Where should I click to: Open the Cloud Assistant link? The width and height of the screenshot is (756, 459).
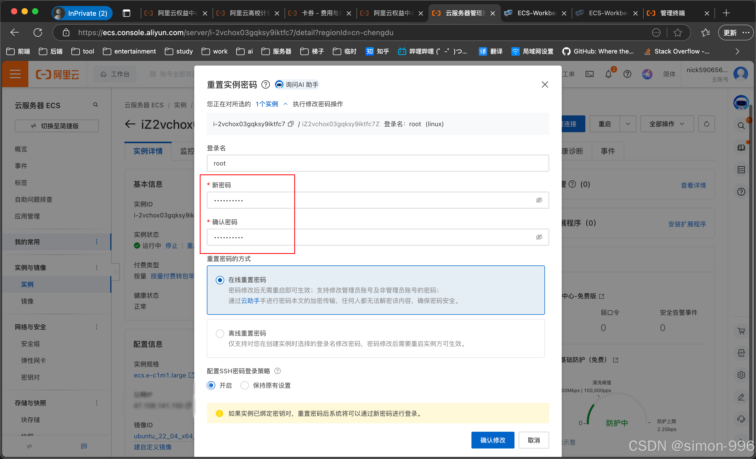point(250,301)
